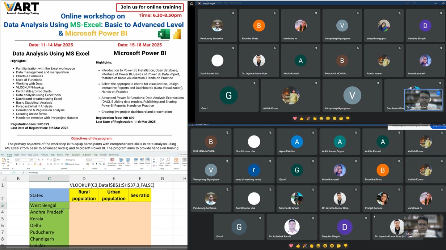Select the Kerala cell
446x250 pixels.
[x=49, y=219]
